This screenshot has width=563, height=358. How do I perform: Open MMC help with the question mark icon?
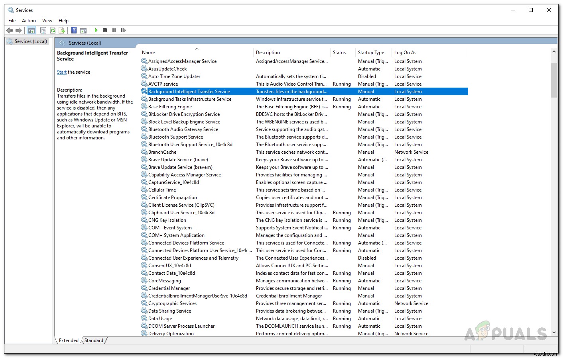click(74, 30)
